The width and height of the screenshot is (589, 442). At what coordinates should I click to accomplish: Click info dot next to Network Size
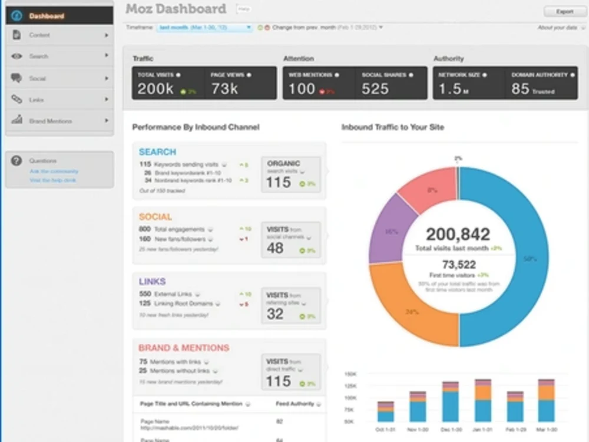tap(485, 75)
